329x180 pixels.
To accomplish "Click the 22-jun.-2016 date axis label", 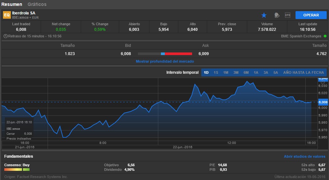I will click(x=183, y=147).
